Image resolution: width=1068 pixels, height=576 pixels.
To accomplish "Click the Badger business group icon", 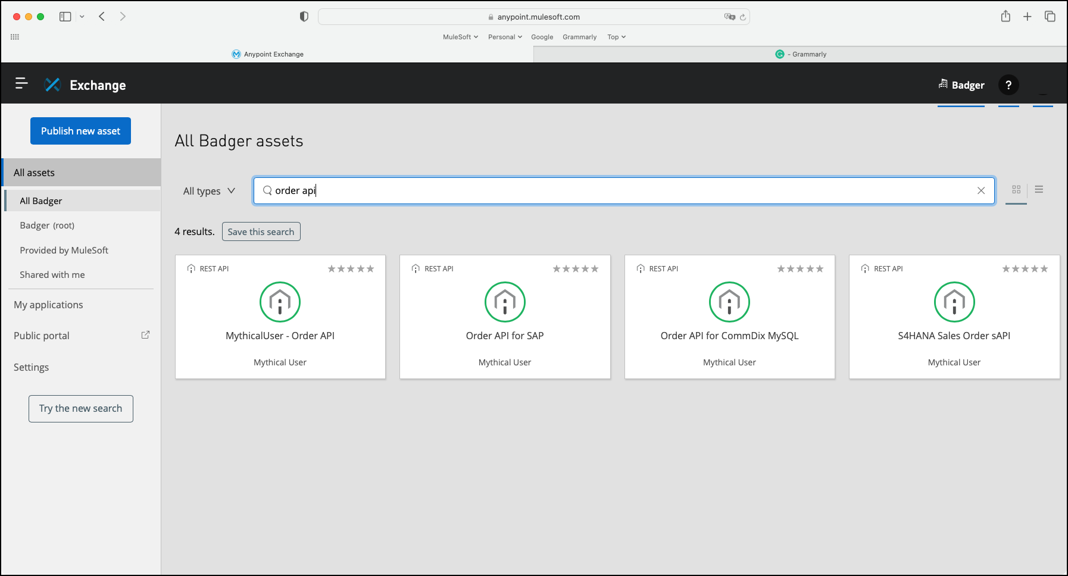I will [943, 84].
